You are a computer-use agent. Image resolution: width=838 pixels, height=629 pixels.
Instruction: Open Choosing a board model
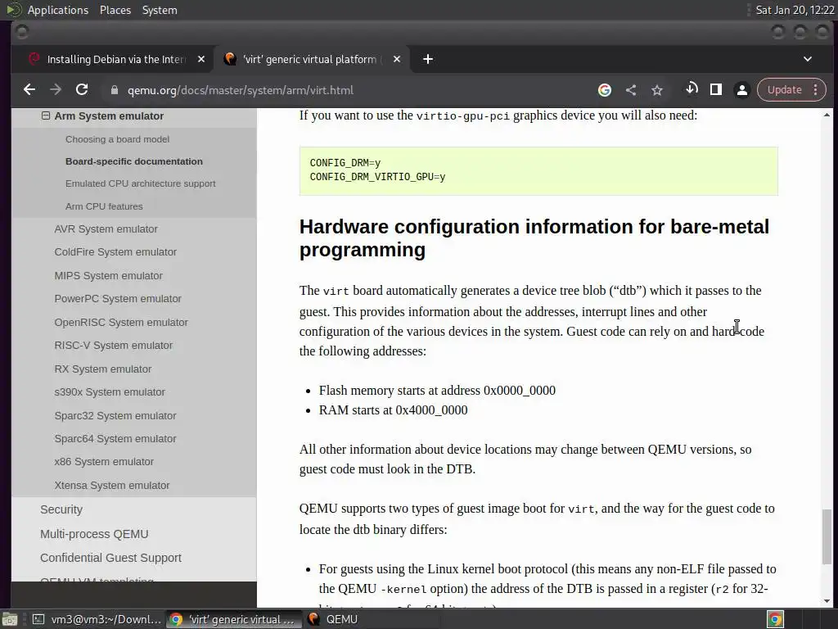coord(118,139)
